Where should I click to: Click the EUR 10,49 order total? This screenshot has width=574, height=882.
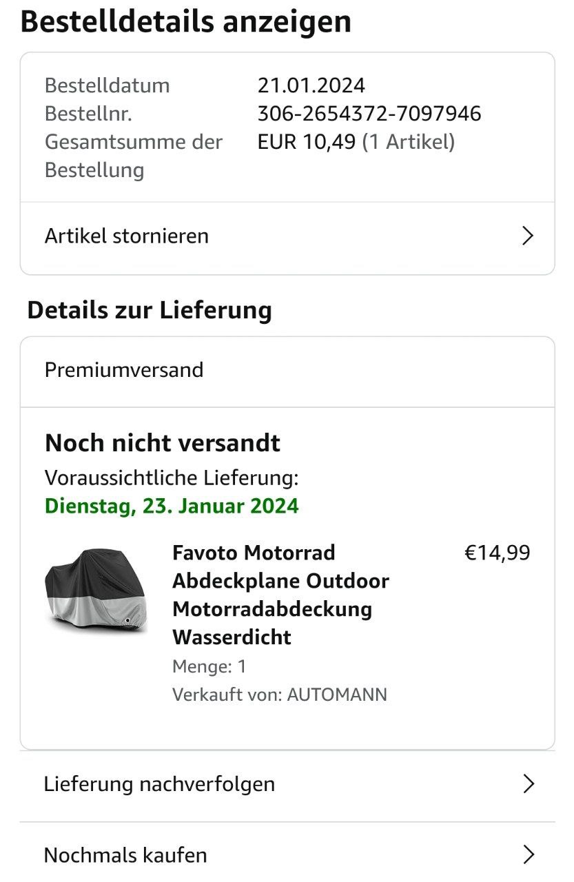[x=307, y=142]
